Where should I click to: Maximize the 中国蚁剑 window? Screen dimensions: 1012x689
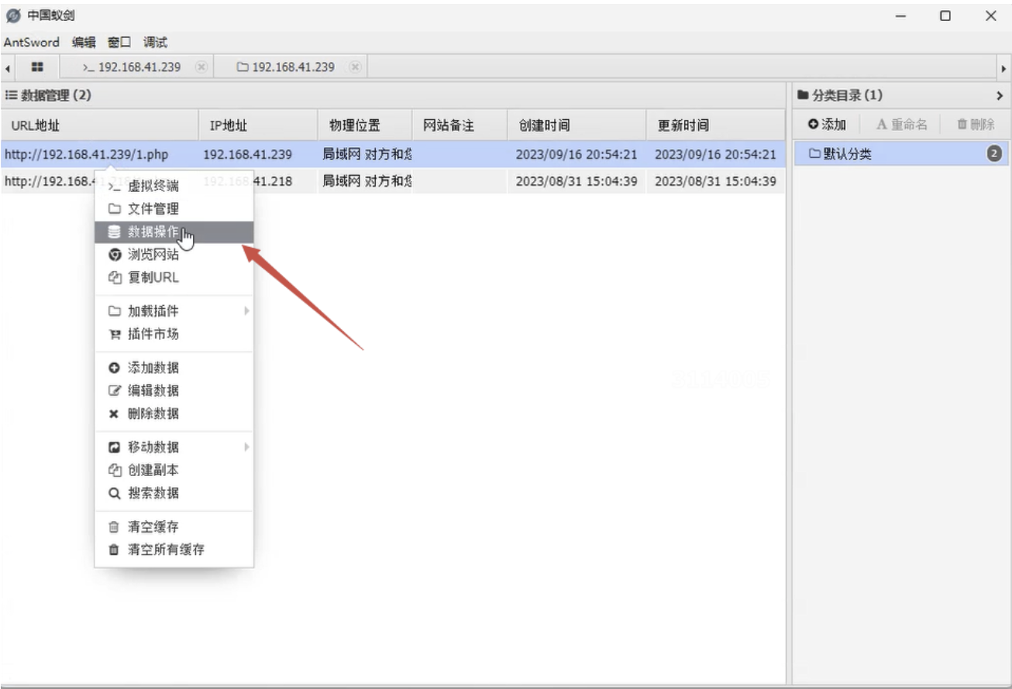click(x=945, y=15)
